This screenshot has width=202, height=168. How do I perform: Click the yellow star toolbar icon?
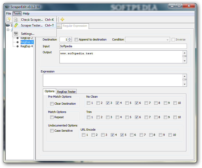click(62, 19)
